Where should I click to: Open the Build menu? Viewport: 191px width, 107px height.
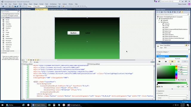pos(20,4)
